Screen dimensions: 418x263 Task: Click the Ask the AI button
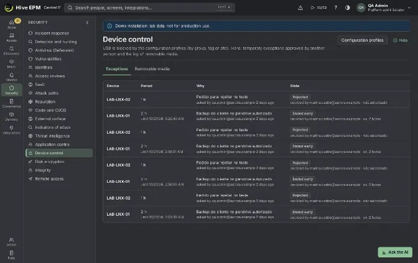(x=395, y=252)
